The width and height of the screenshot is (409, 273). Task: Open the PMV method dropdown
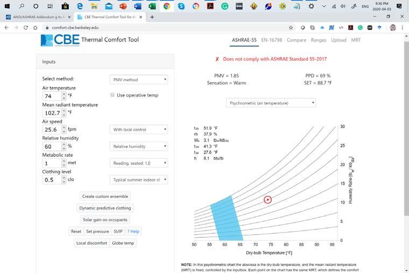139,80
